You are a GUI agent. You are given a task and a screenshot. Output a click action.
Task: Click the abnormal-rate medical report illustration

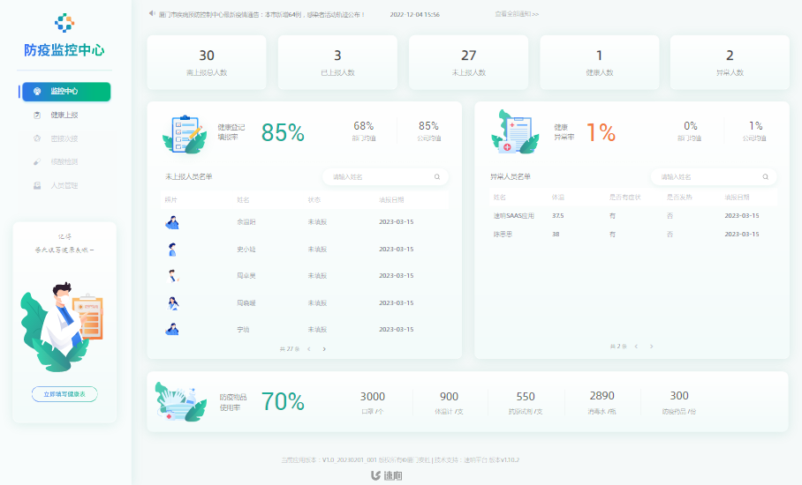click(514, 132)
